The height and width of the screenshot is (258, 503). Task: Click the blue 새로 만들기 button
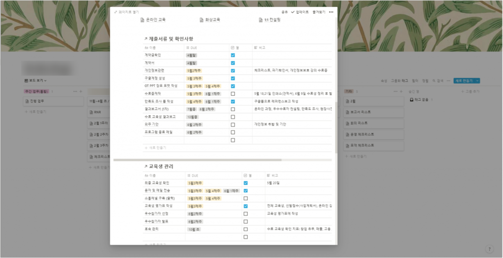click(464, 81)
